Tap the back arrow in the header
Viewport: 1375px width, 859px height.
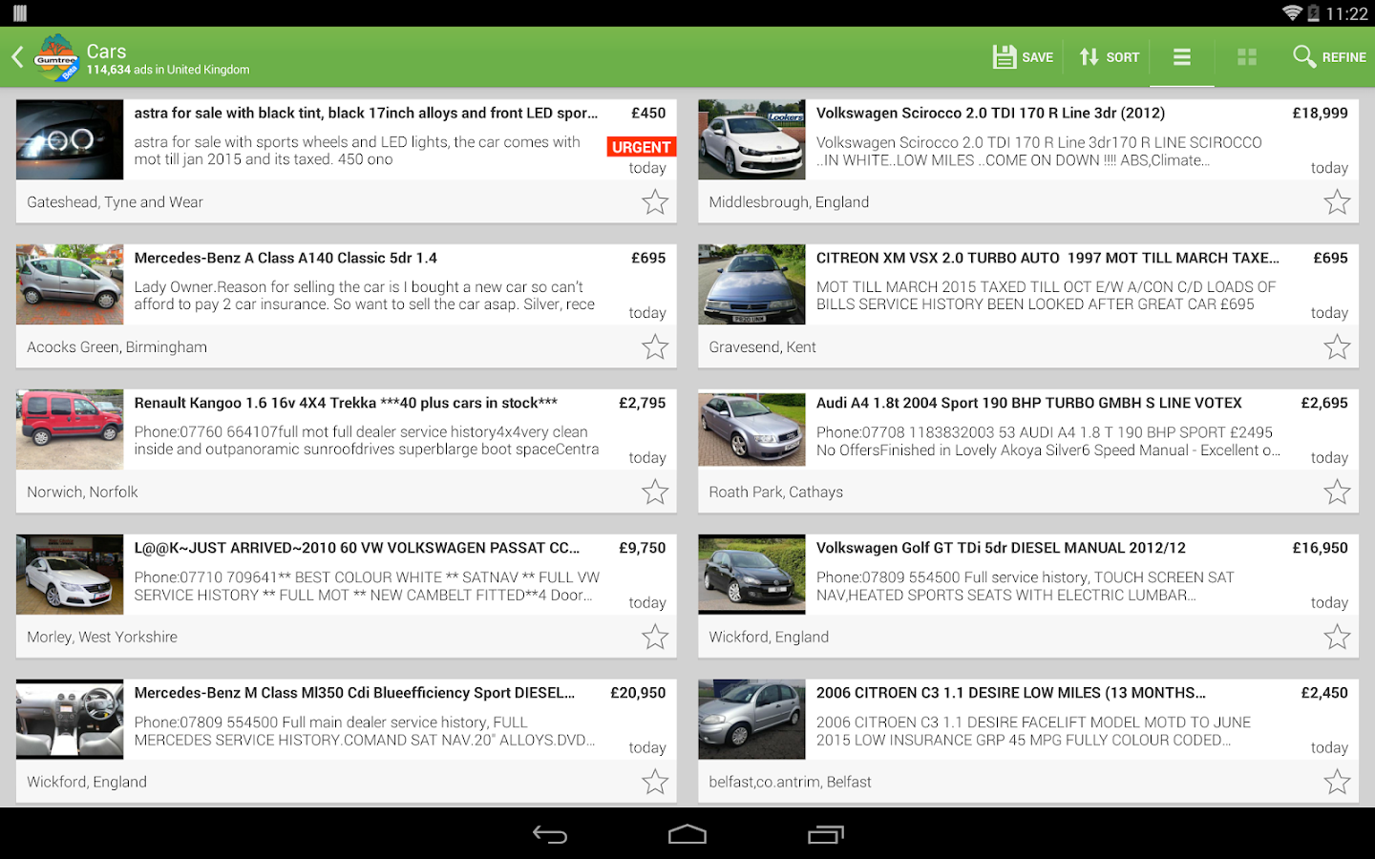[x=17, y=57]
